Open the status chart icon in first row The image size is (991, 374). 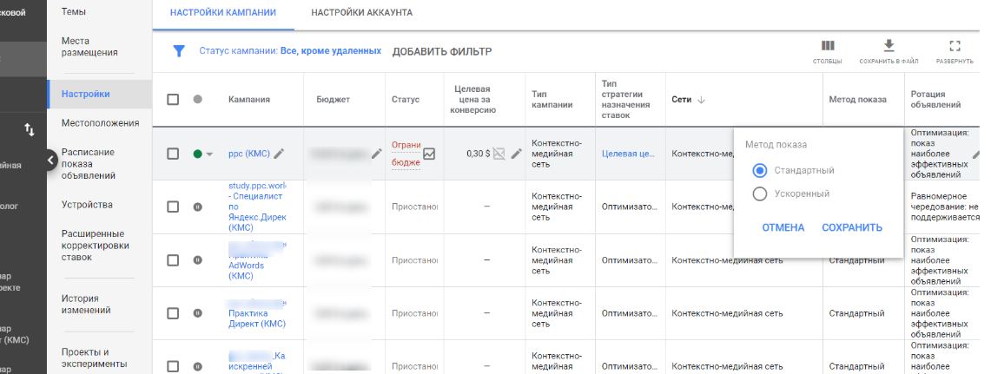click(x=428, y=154)
